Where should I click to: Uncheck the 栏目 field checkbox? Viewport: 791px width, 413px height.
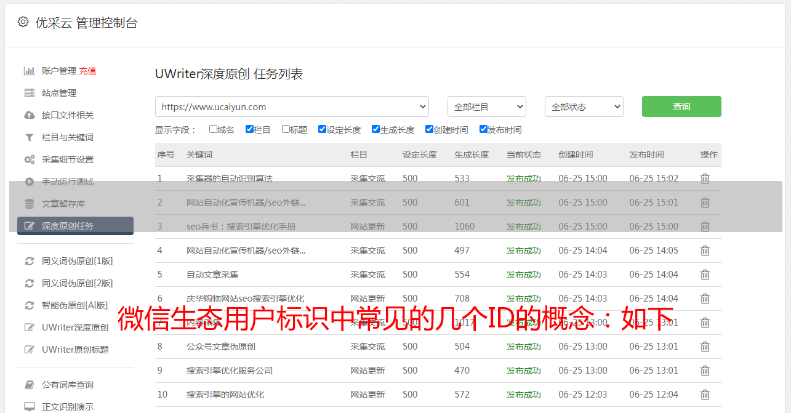tap(249, 129)
